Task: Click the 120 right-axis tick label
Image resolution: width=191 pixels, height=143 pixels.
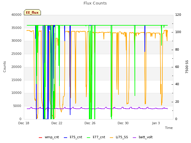Action: [178, 15]
